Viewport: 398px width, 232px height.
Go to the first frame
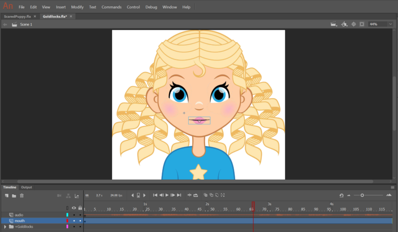[155, 195]
